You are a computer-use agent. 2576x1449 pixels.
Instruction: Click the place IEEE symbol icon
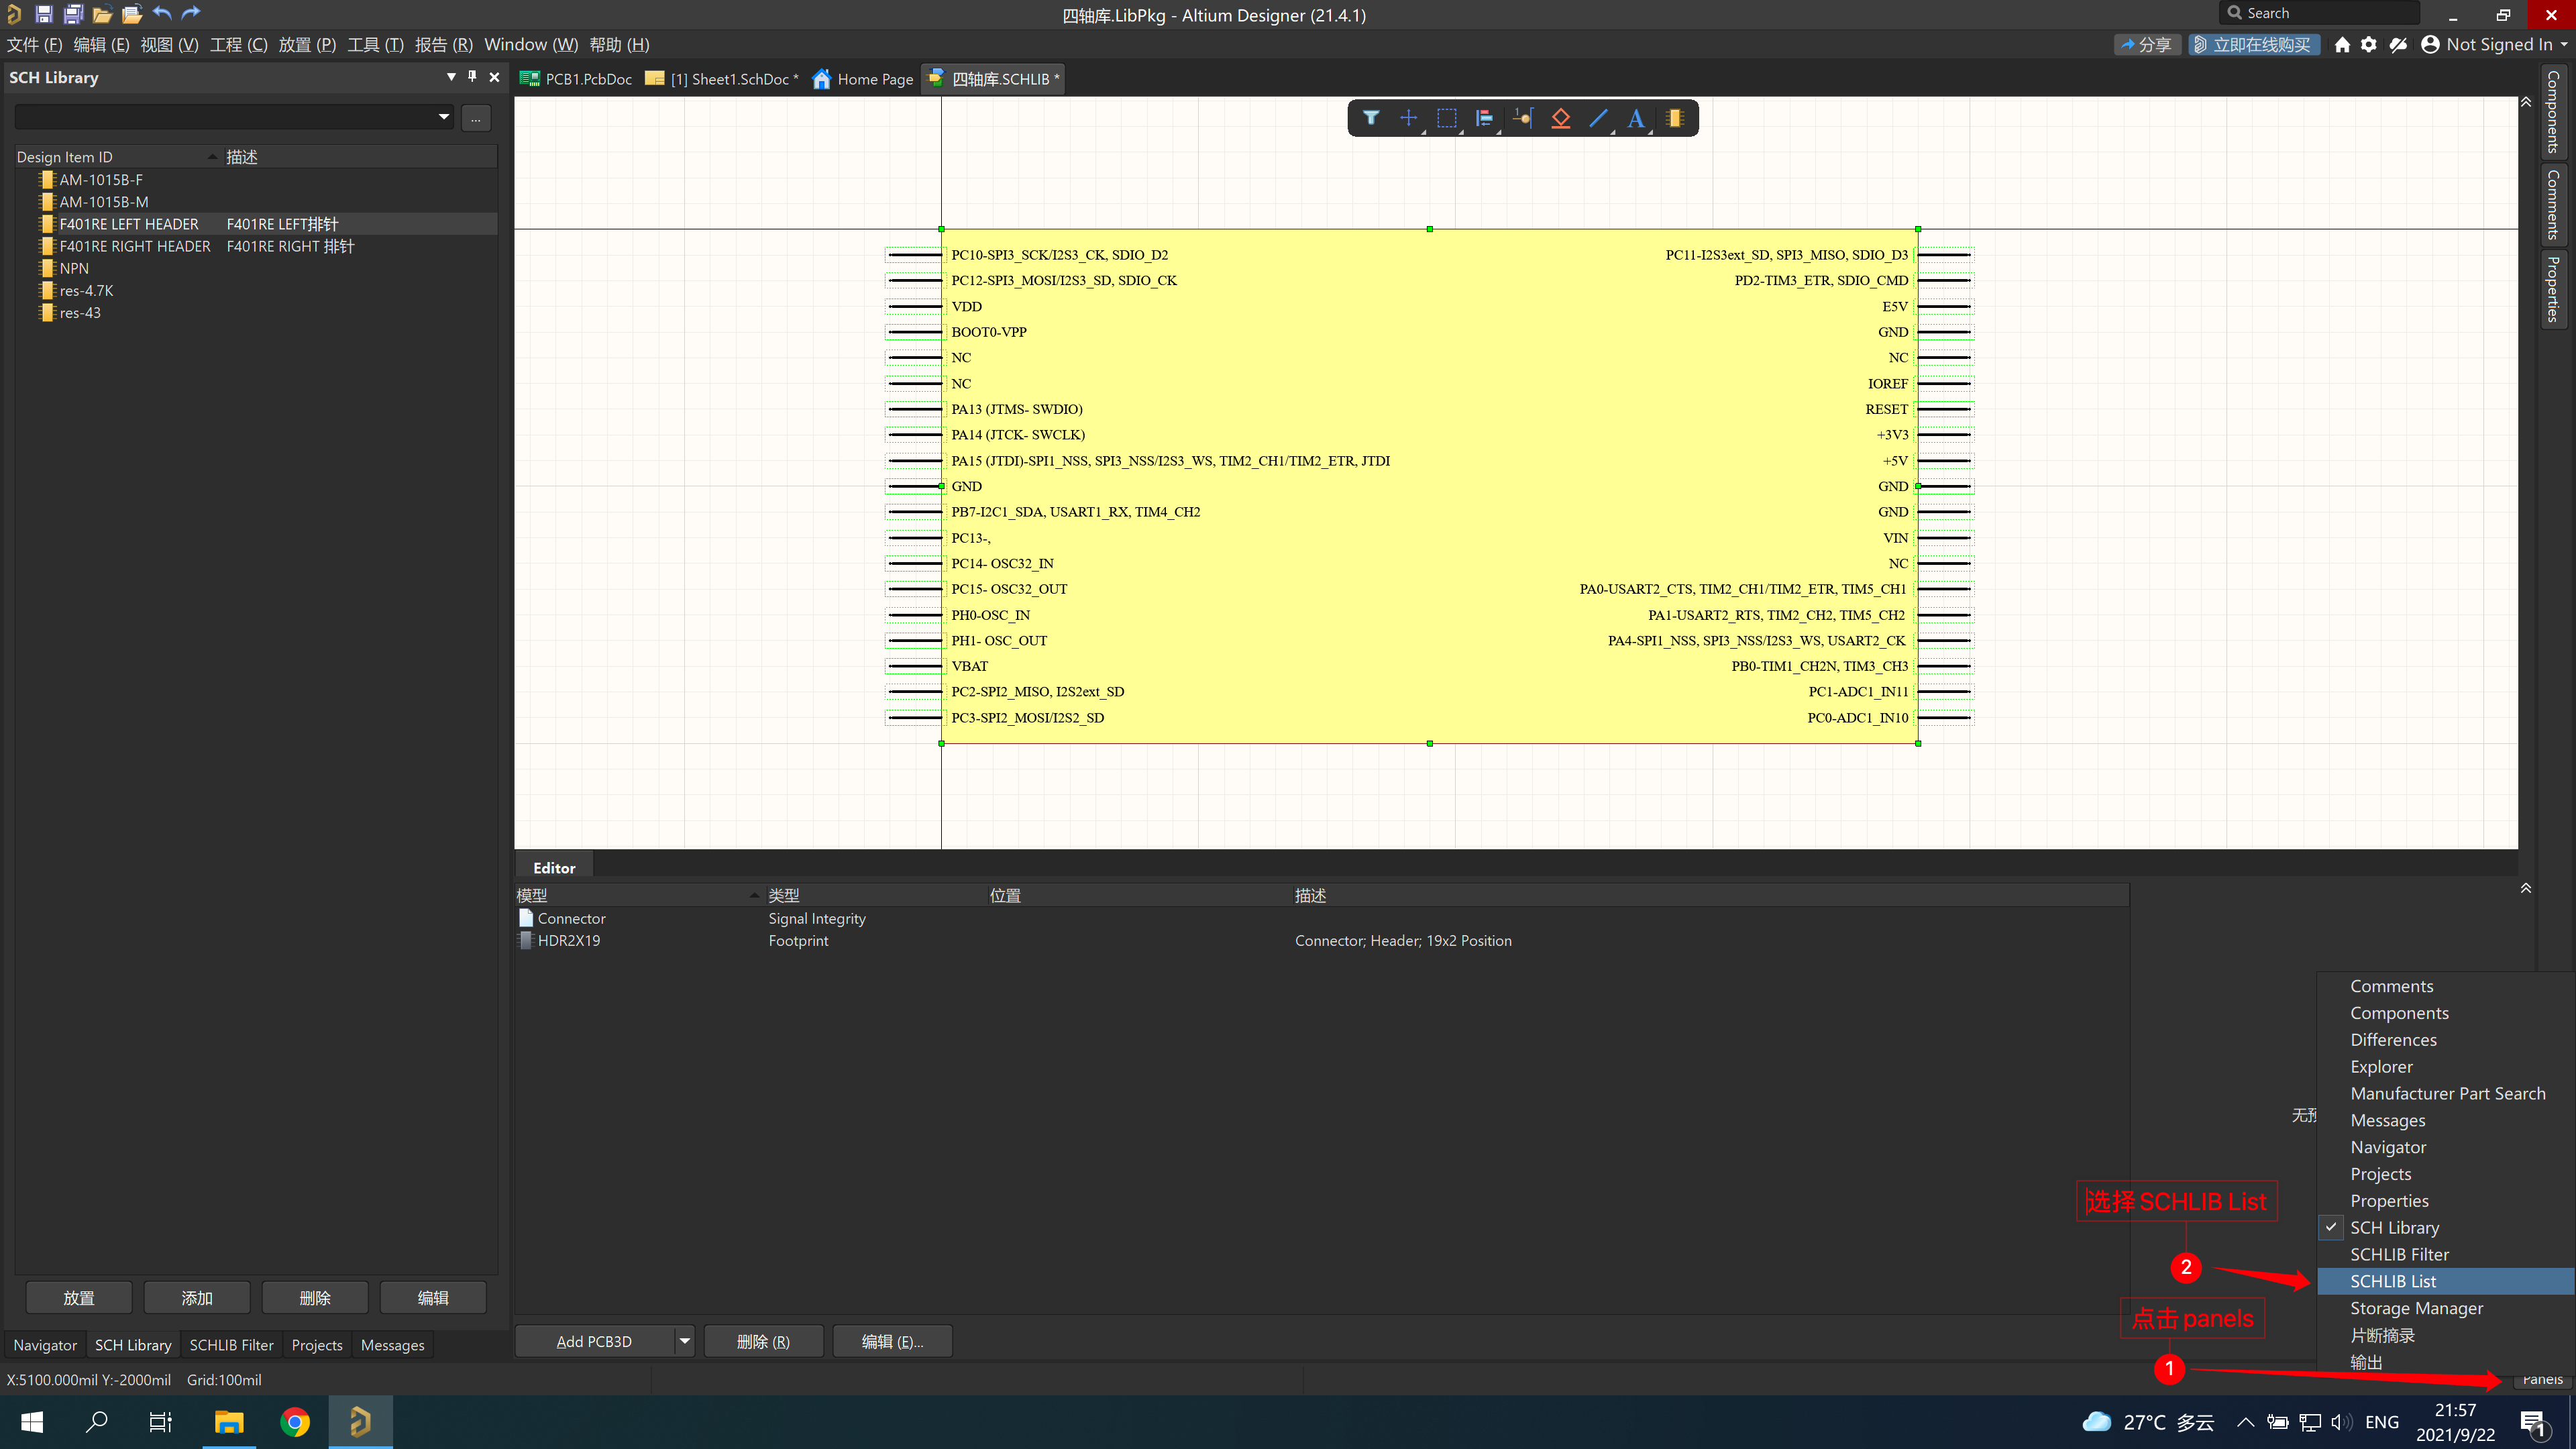[x=1560, y=118]
